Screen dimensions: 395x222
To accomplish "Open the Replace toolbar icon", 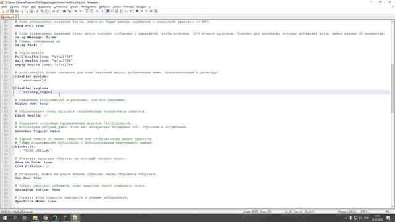I will click(x=69, y=11).
